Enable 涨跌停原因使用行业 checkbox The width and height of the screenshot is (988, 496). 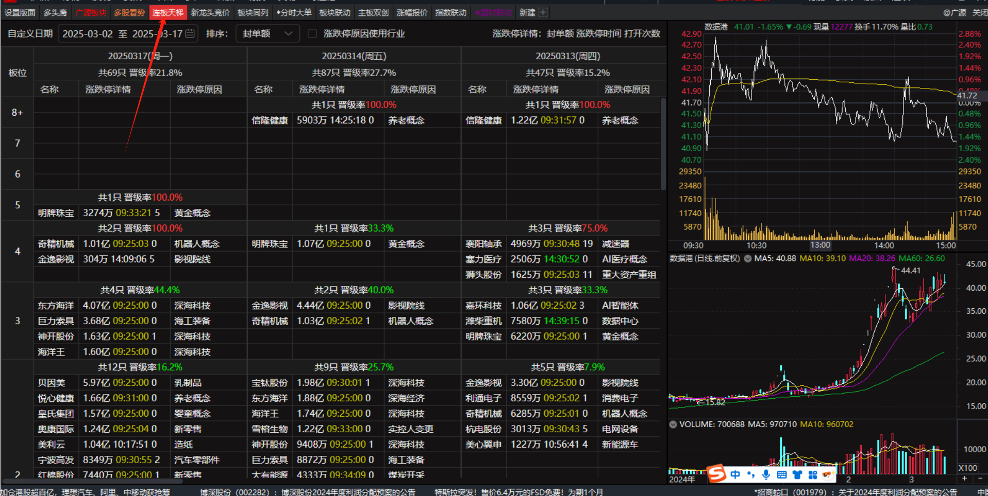pyautogui.click(x=312, y=34)
